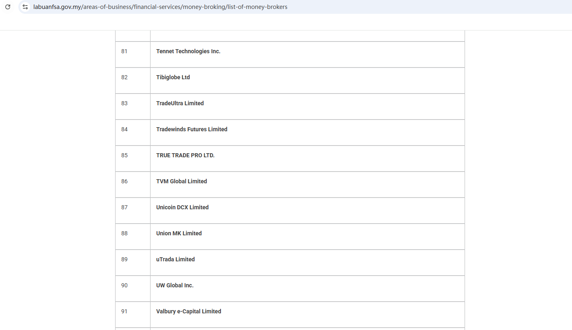Image resolution: width=572 pixels, height=330 pixels.
Task: Select the row number 84
Action: click(x=124, y=129)
